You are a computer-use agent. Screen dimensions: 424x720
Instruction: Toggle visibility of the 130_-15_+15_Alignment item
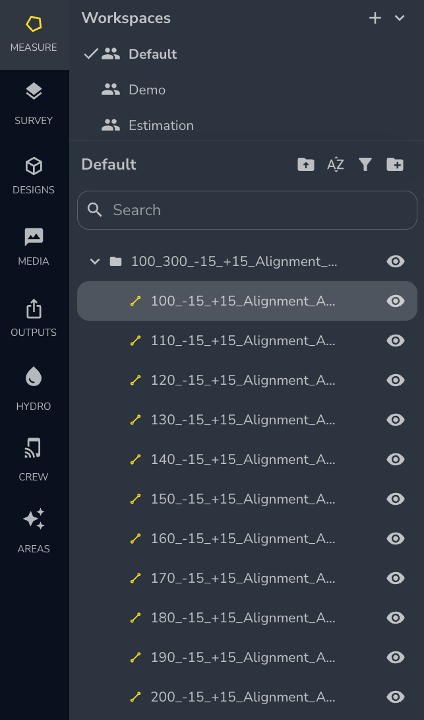point(396,420)
